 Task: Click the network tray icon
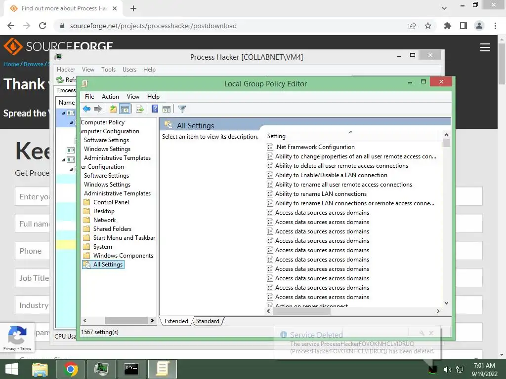[460, 369]
